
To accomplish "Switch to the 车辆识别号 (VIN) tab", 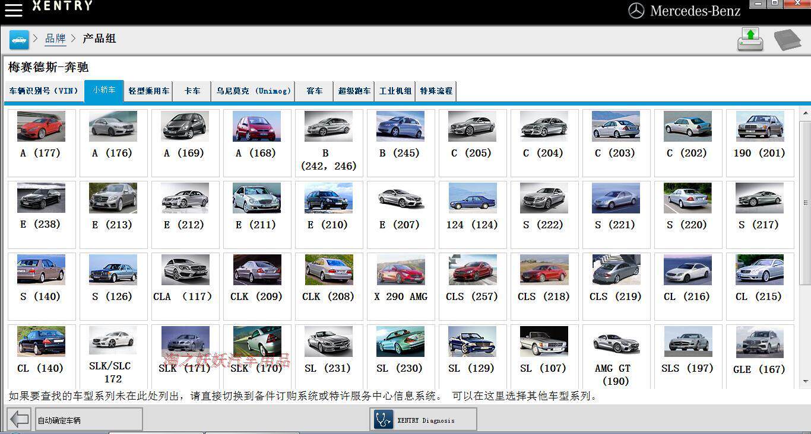I will pos(44,91).
